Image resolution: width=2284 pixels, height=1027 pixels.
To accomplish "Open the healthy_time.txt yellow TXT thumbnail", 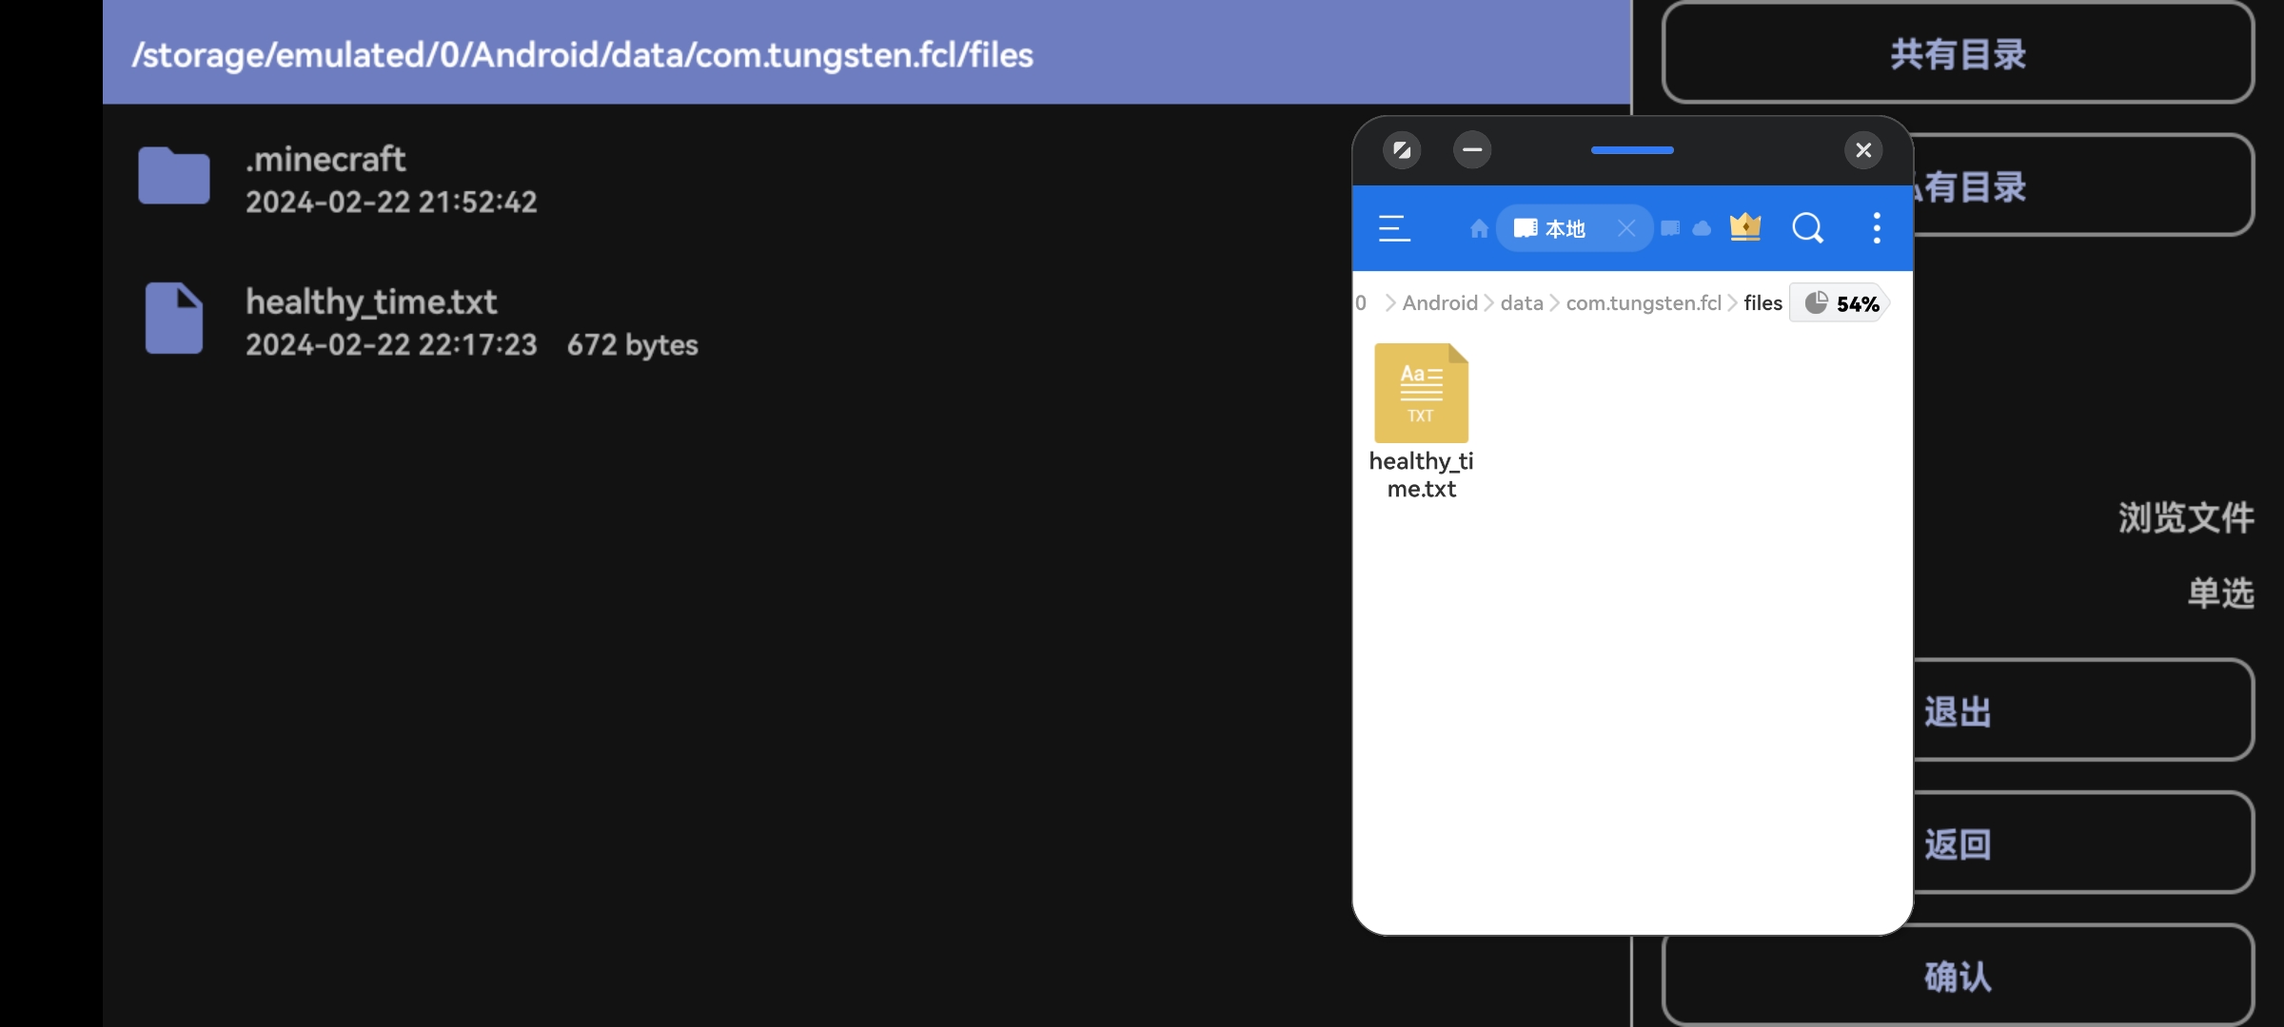I will click(1421, 394).
